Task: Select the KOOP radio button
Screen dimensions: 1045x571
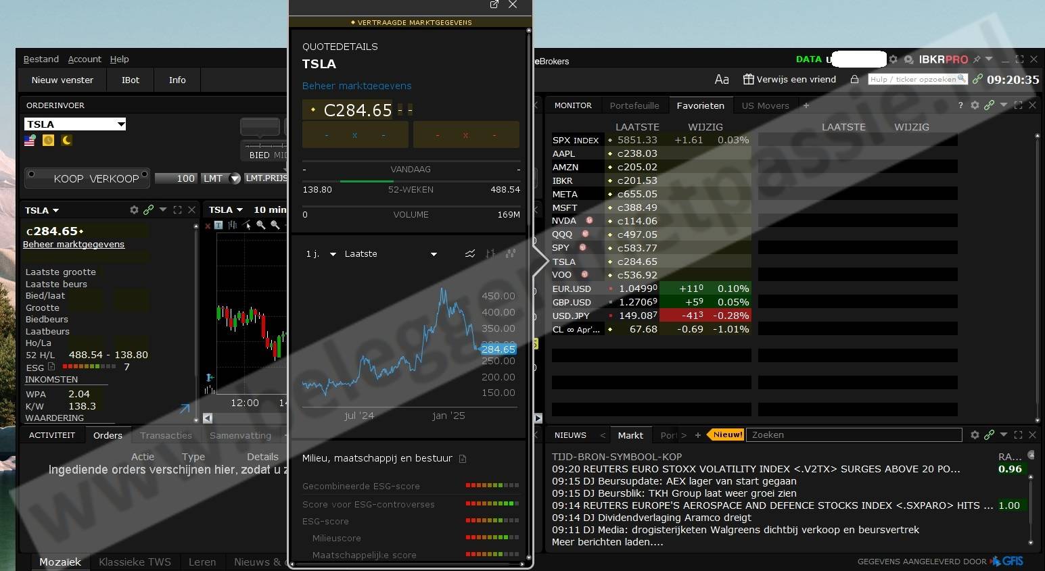Action: [x=31, y=174]
